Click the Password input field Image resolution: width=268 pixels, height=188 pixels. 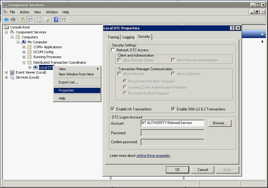[x=172, y=133]
